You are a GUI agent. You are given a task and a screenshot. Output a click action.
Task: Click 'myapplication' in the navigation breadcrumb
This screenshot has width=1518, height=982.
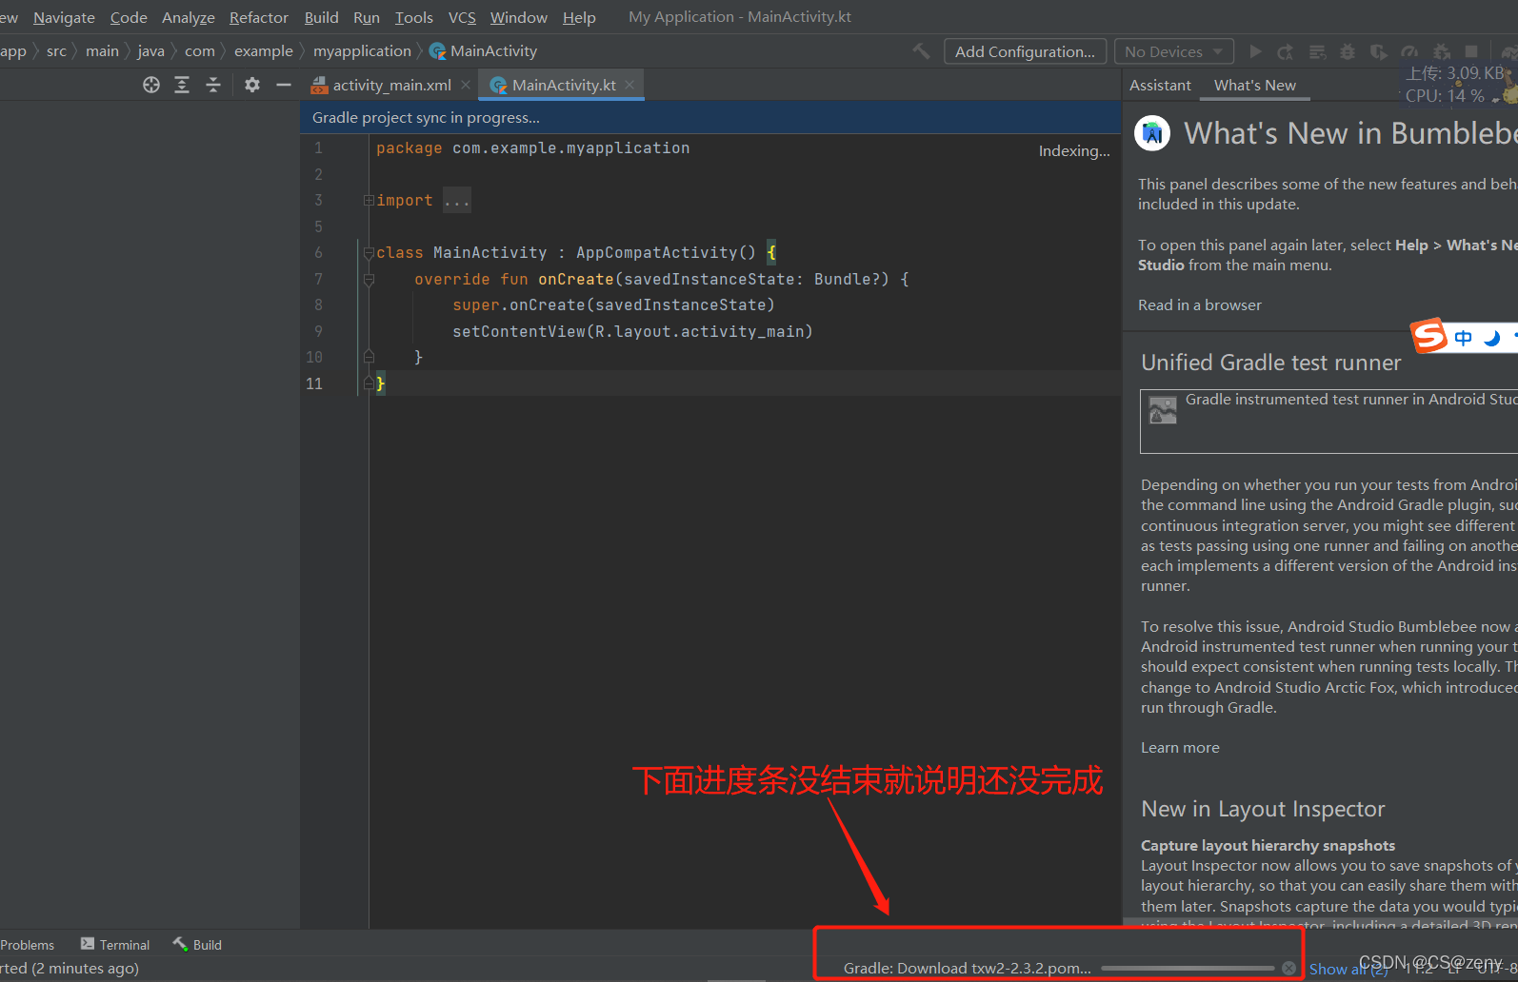[x=362, y=50]
